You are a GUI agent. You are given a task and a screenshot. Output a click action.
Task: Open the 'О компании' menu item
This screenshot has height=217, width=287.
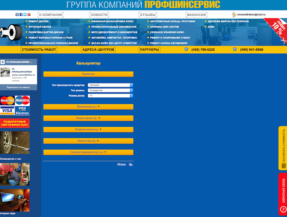click(50, 15)
